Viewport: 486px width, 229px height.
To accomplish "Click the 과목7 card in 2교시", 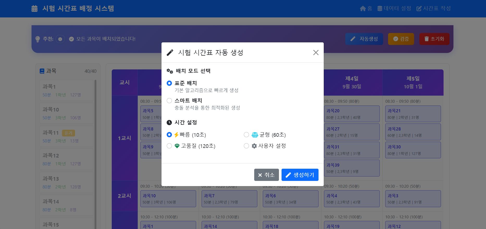I will pos(229,199).
